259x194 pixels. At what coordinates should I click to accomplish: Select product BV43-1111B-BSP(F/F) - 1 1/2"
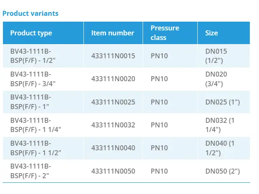[x=36, y=148]
